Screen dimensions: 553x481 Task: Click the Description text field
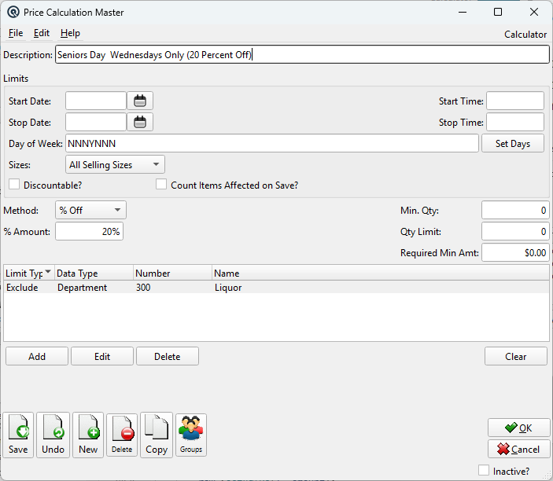click(x=302, y=54)
